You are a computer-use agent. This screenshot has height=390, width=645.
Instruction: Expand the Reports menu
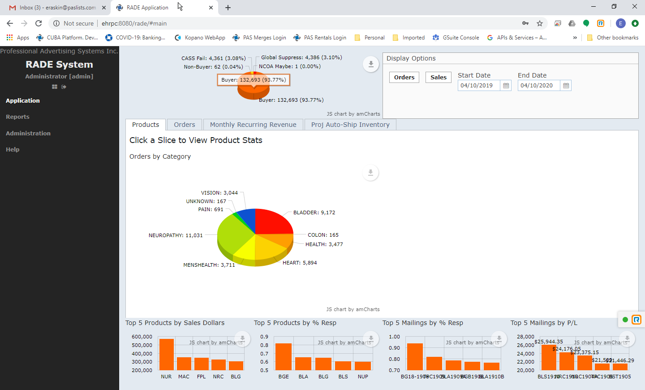(17, 117)
